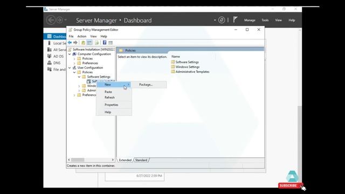
Task: Expand the Windows Settings tree node
Action: tap(79, 86)
